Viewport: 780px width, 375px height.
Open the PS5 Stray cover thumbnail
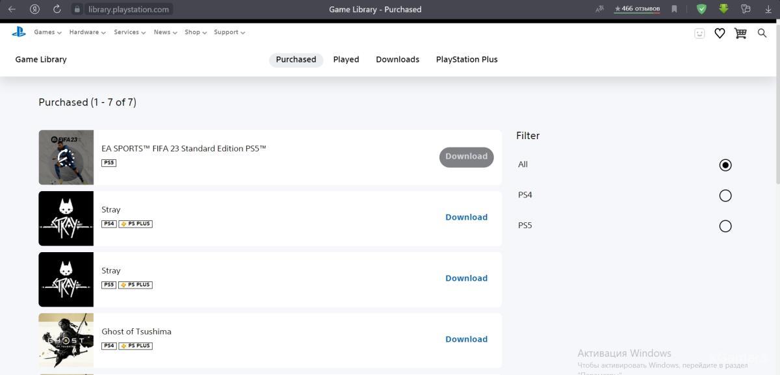(x=66, y=279)
